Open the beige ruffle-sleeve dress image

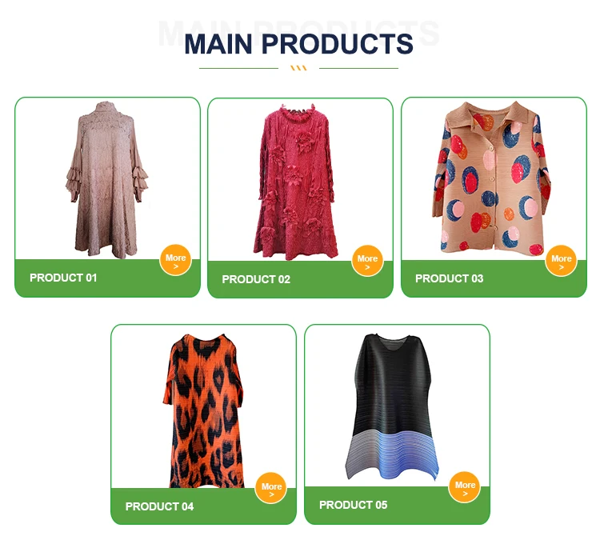click(106, 179)
